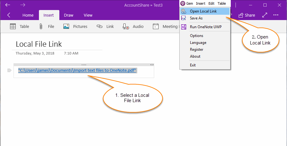
Task: Click the paragraph tag handle beside link
Action: click(9, 70)
